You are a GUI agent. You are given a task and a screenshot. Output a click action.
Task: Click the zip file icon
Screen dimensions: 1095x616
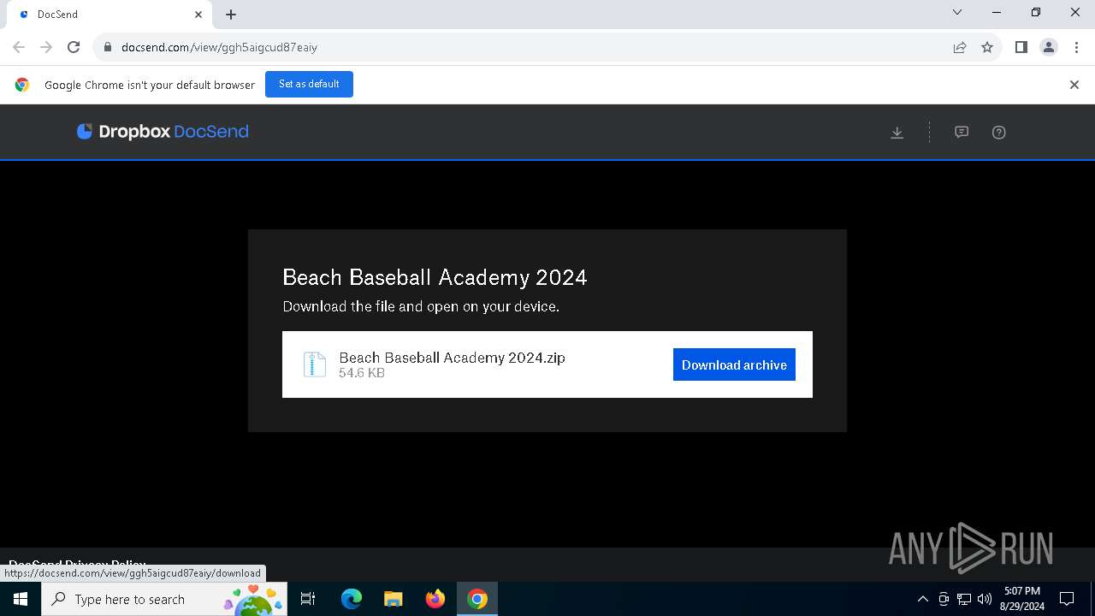tap(315, 364)
